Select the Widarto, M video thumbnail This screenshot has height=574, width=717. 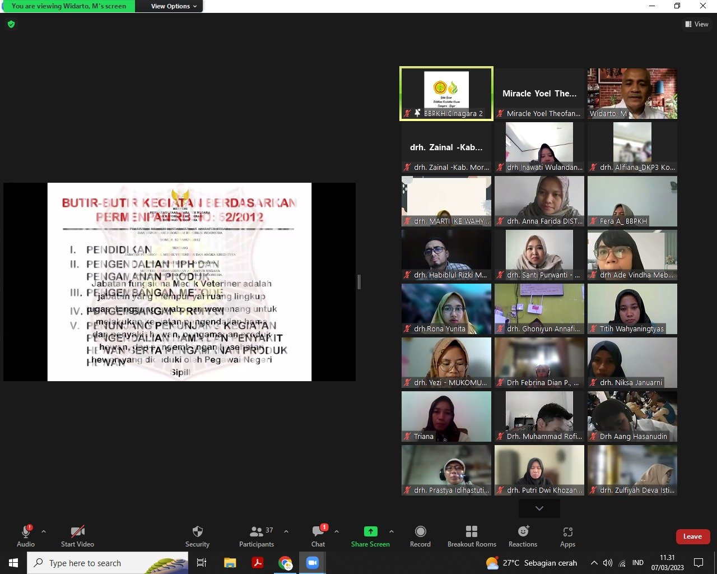[x=632, y=93]
